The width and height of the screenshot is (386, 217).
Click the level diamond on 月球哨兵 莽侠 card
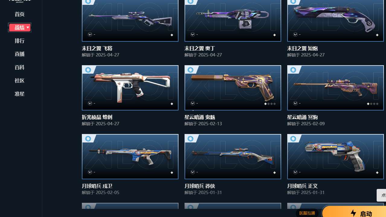(x=275, y=173)
